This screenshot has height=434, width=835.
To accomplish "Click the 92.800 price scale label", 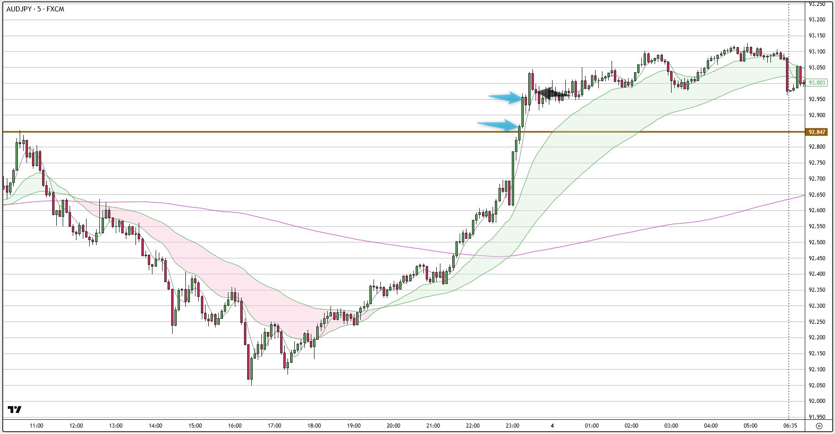I will (817, 147).
